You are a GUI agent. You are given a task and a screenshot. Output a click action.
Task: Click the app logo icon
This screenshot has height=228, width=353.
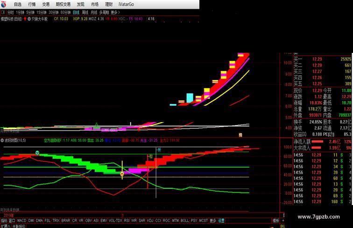click(4, 4)
